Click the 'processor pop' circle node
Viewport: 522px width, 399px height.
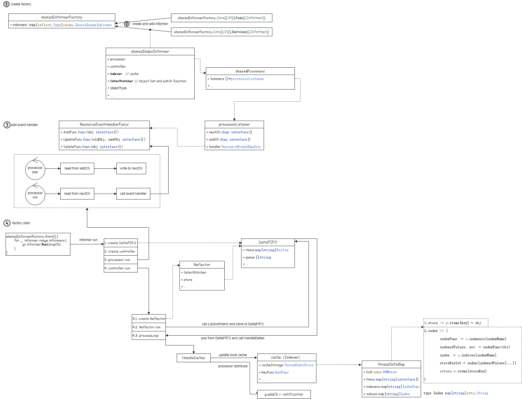pyautogui.click(x=35, y=170)
